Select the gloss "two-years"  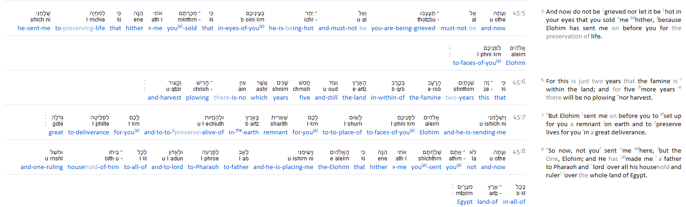(x=459, y=97)
